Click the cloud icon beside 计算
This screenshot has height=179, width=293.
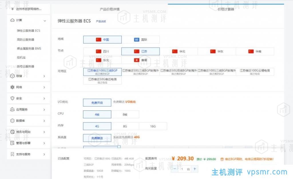(12, 20)
